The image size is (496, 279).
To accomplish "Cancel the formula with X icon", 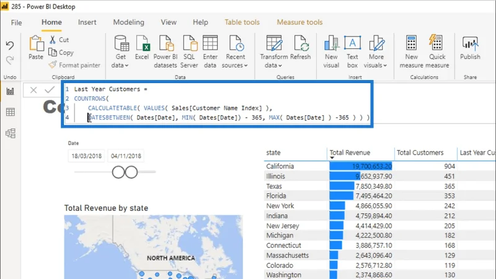I will pyautogui.click(x=33, y=90).
